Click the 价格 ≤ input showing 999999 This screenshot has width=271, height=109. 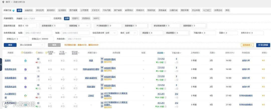coord(47,39)
